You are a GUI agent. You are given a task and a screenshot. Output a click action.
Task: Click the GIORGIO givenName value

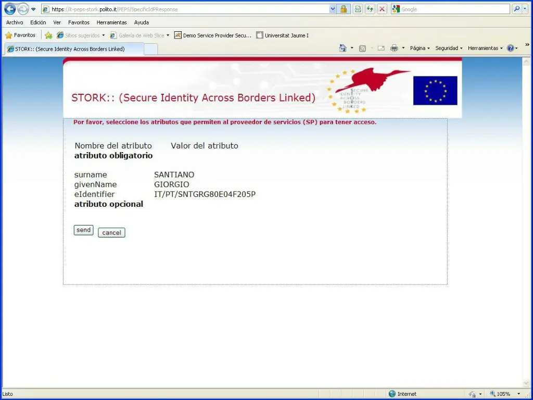tap(172, 185)
